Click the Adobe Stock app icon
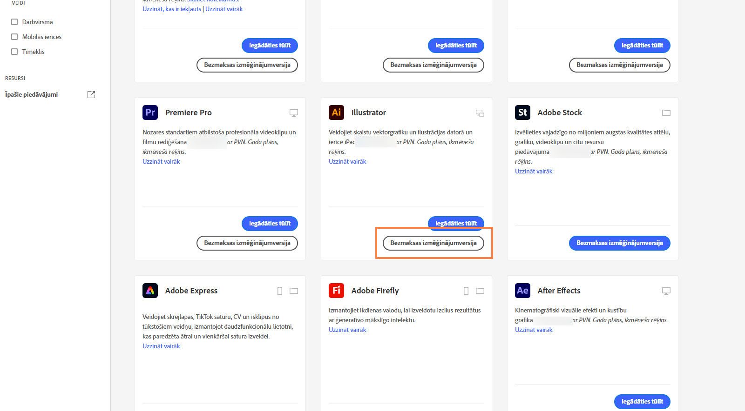The width and height of the screenshot is (745, 411). [x=522, y=113]
